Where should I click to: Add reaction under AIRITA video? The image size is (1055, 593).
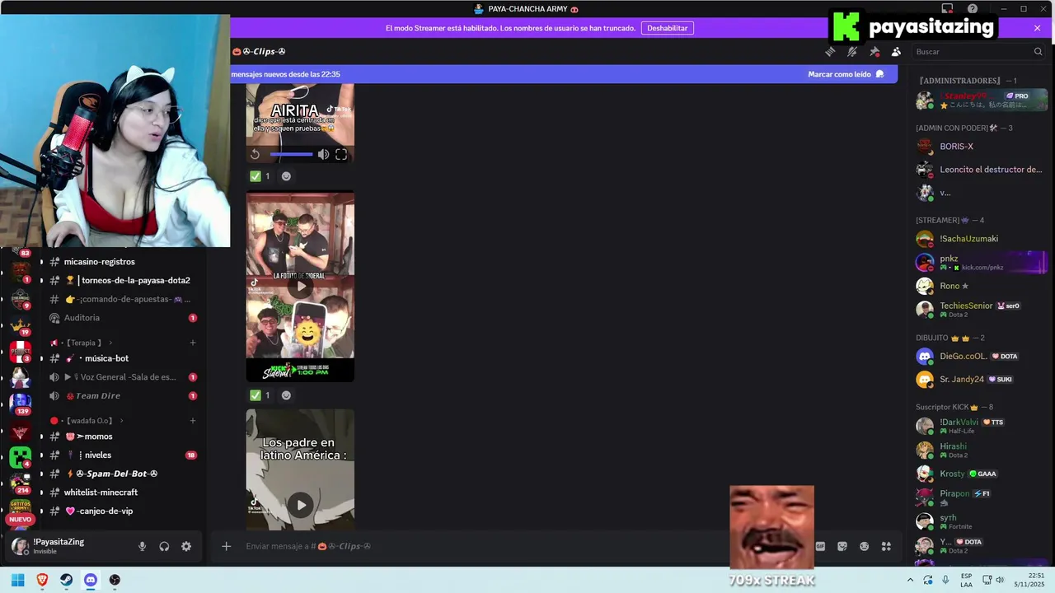286,176
